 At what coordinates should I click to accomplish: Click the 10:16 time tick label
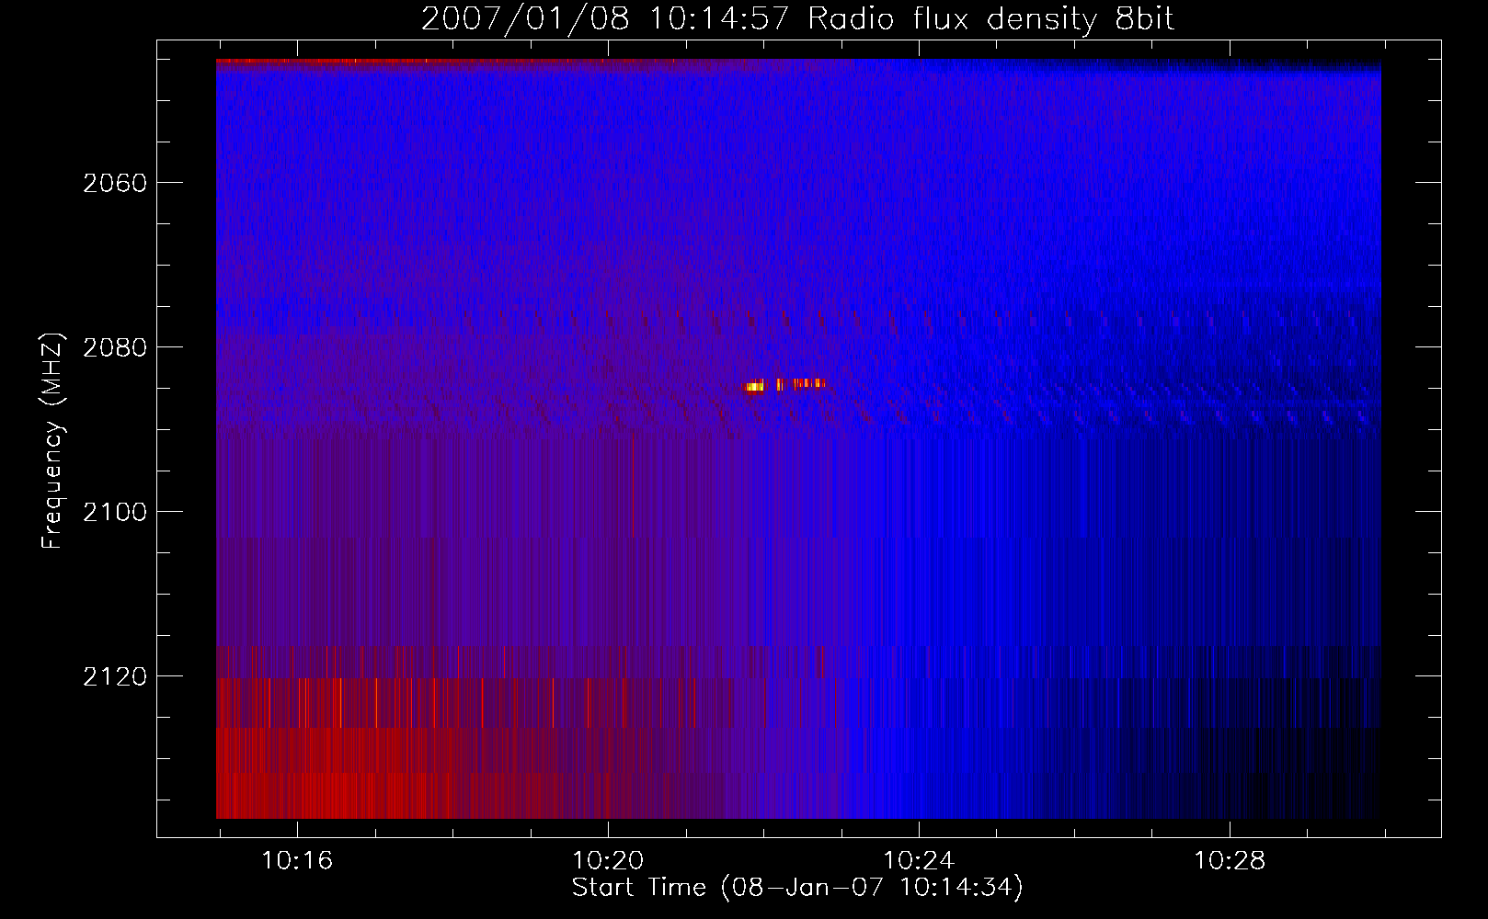[297, 860]
